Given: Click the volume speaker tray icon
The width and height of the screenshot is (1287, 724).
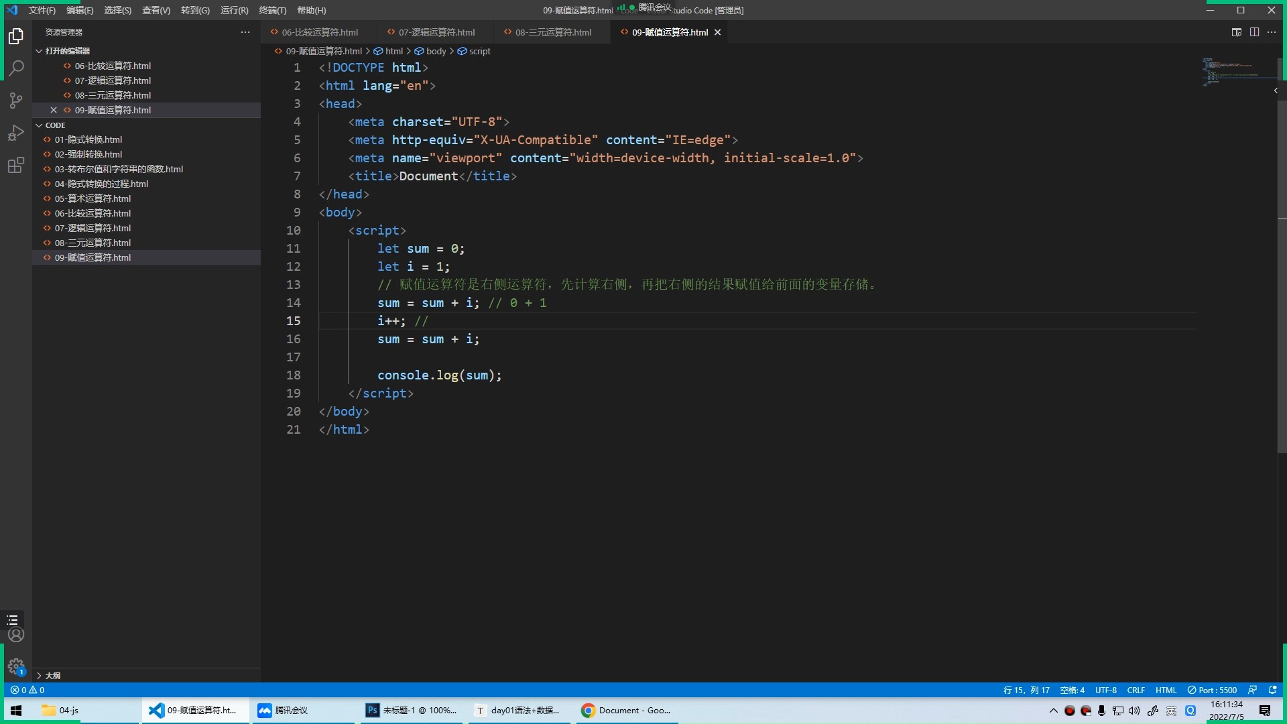Looking at the screenshot, I should pyautogui.click(x=1134, y=711).
